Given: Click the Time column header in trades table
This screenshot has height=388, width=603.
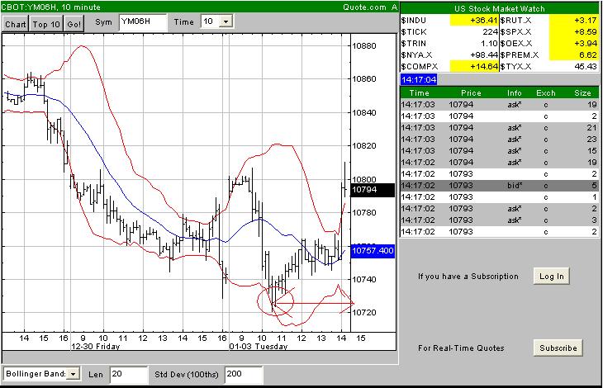Looking at the screenshot, I should point(419,93).
